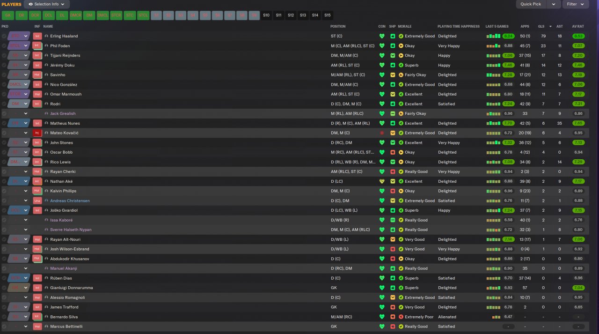The height and width of the screenshot is (334, 599).
Task: Click the morale arrow icon for Bernardo Silva
Action: pyautogui.click(x=401, y=317)
